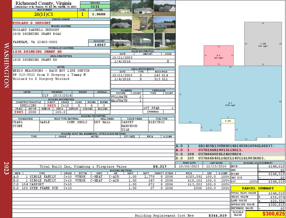Click LAND VALUE amount $20,532
The image size is (286, 218).
(x=278, y=201)
